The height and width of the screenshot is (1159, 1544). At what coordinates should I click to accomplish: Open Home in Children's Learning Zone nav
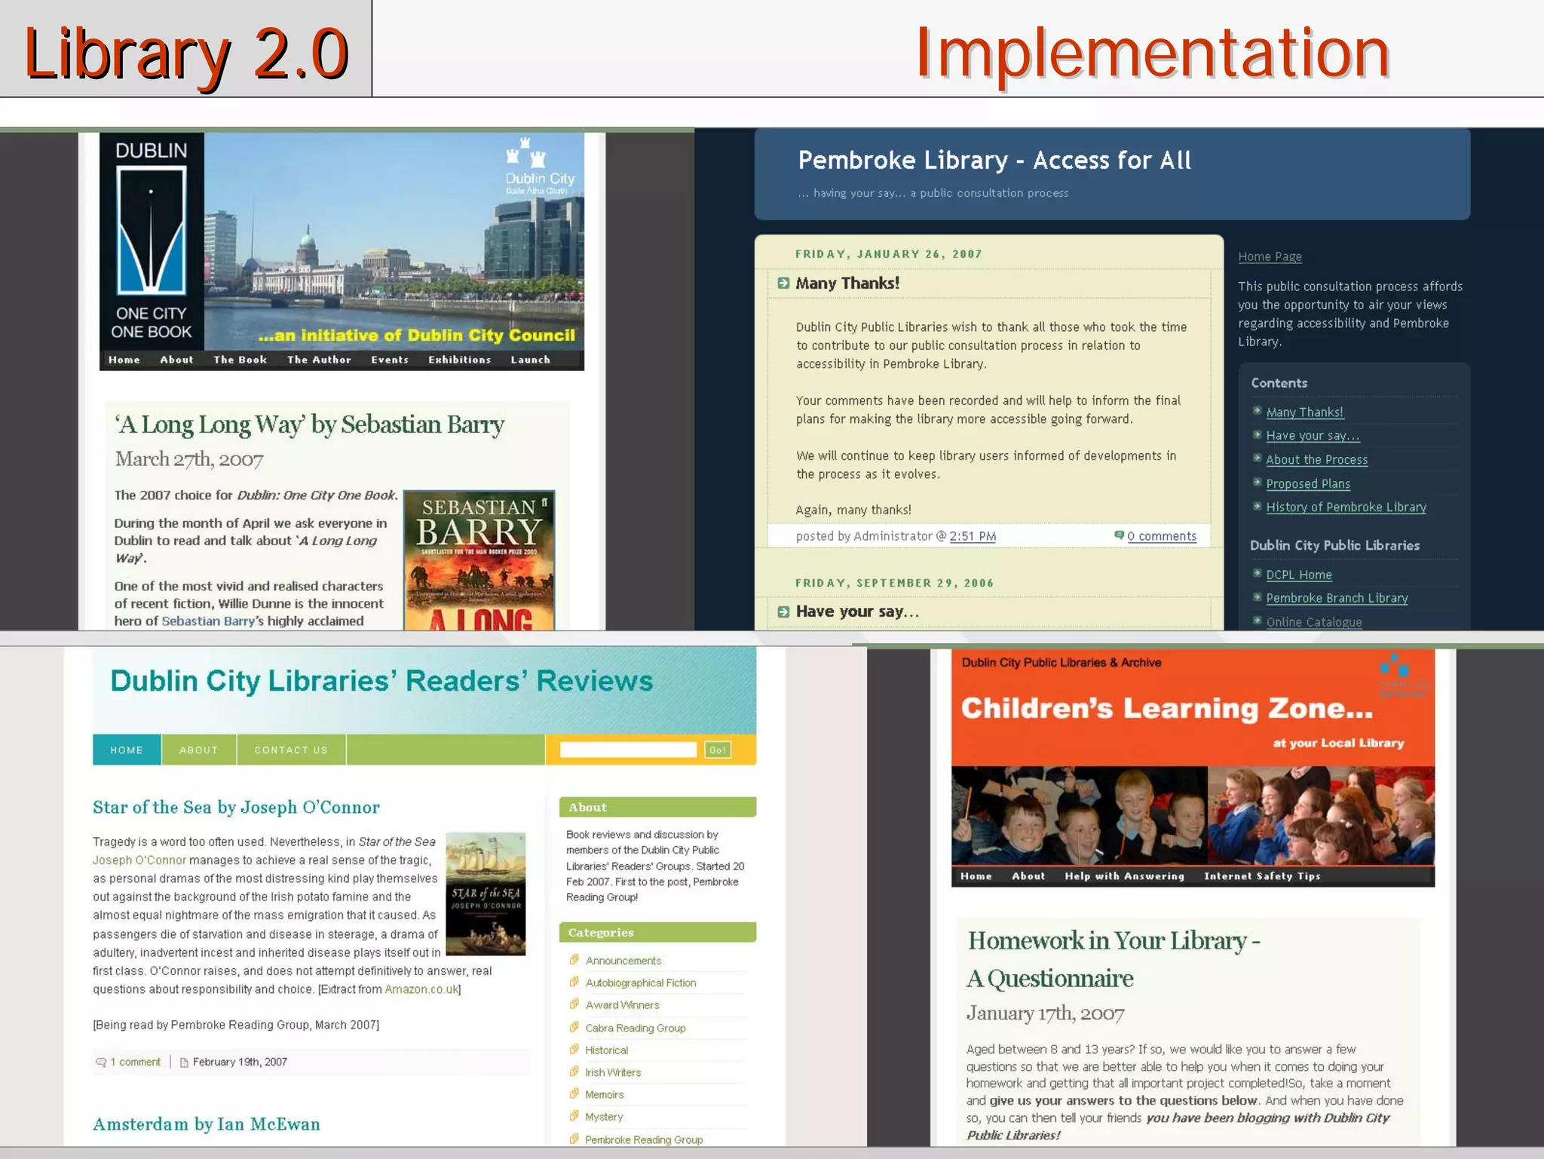click(x=976, y=876)
